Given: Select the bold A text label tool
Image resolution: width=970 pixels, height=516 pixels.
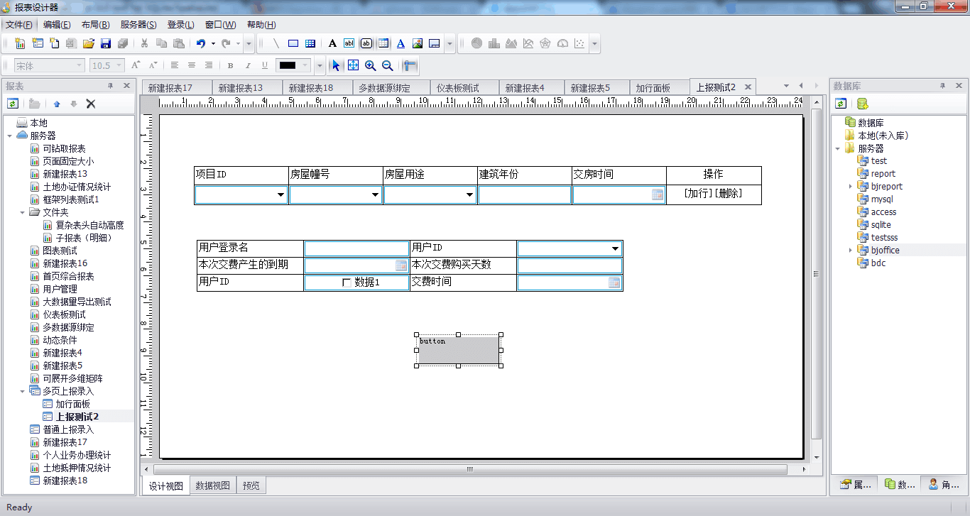Looking at the screenshot, I should [332, 43].
